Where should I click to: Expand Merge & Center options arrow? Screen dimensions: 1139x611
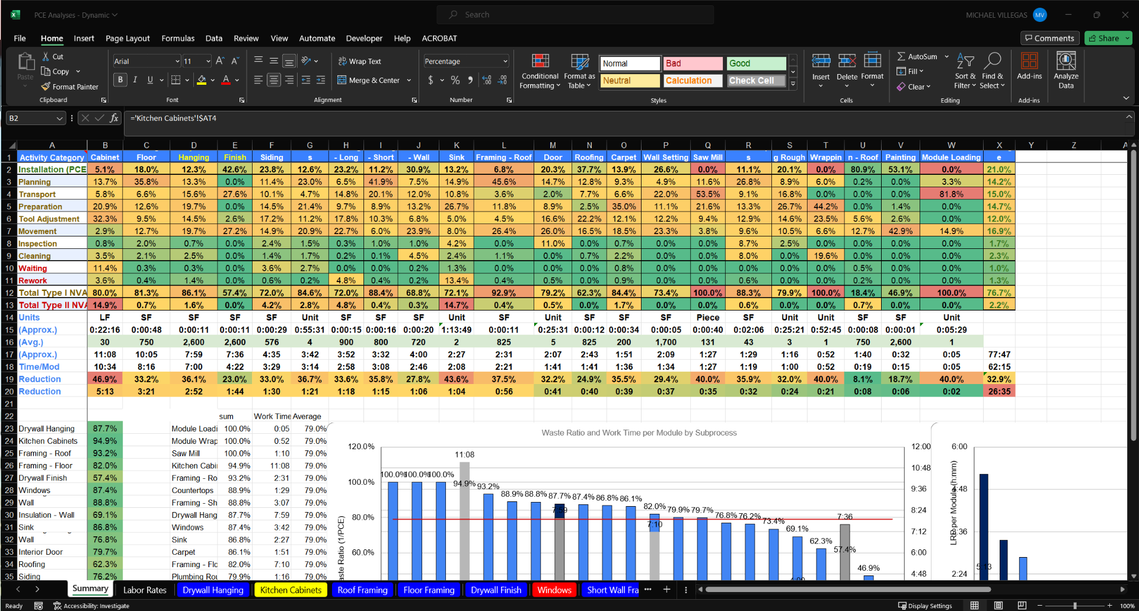coord(409,80)
